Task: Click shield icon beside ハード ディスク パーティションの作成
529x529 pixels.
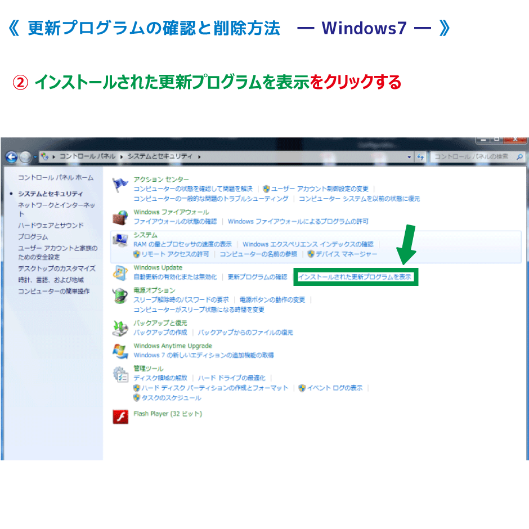Action: 137,388
